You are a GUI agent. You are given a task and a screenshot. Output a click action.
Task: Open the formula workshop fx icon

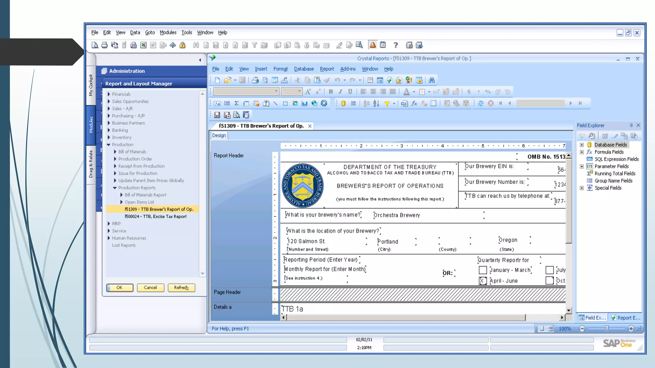point(414,103)
